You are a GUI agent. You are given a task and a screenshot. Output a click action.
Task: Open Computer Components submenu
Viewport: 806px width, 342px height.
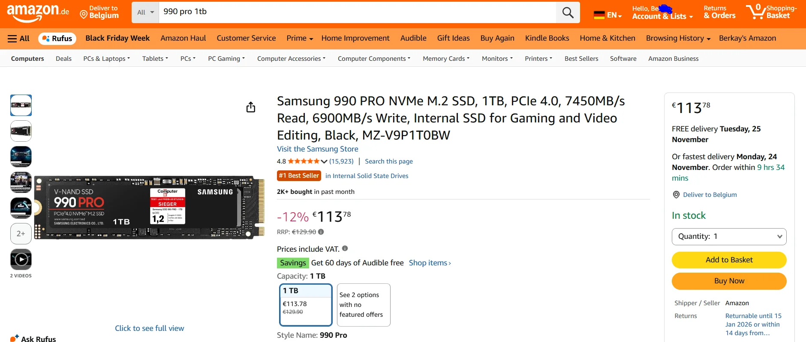374,59
